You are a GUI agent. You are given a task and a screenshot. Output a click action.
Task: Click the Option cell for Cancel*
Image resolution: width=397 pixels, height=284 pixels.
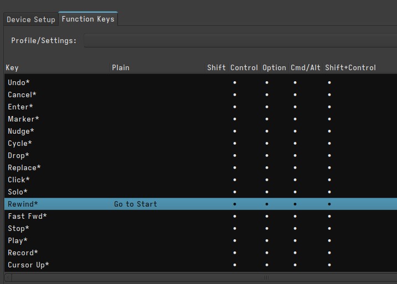[x=267, y=94]
